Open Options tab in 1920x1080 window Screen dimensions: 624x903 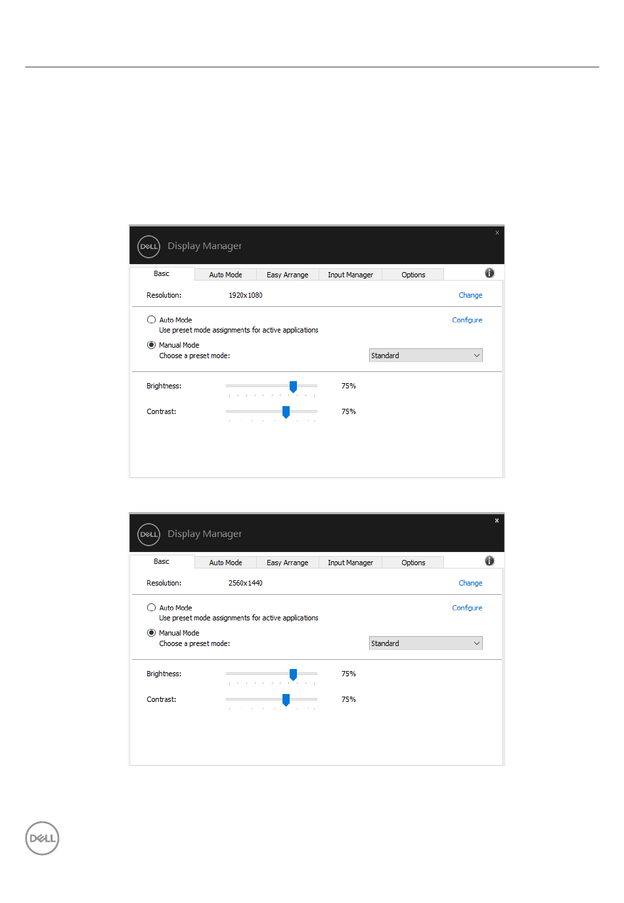coord(413,275)
